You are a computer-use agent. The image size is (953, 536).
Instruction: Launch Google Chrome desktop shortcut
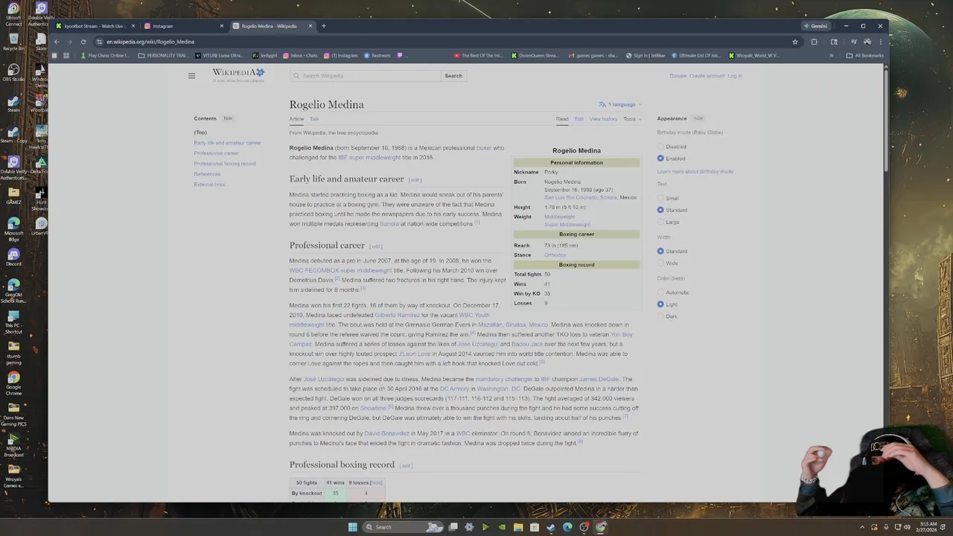[x=13, y=383]
